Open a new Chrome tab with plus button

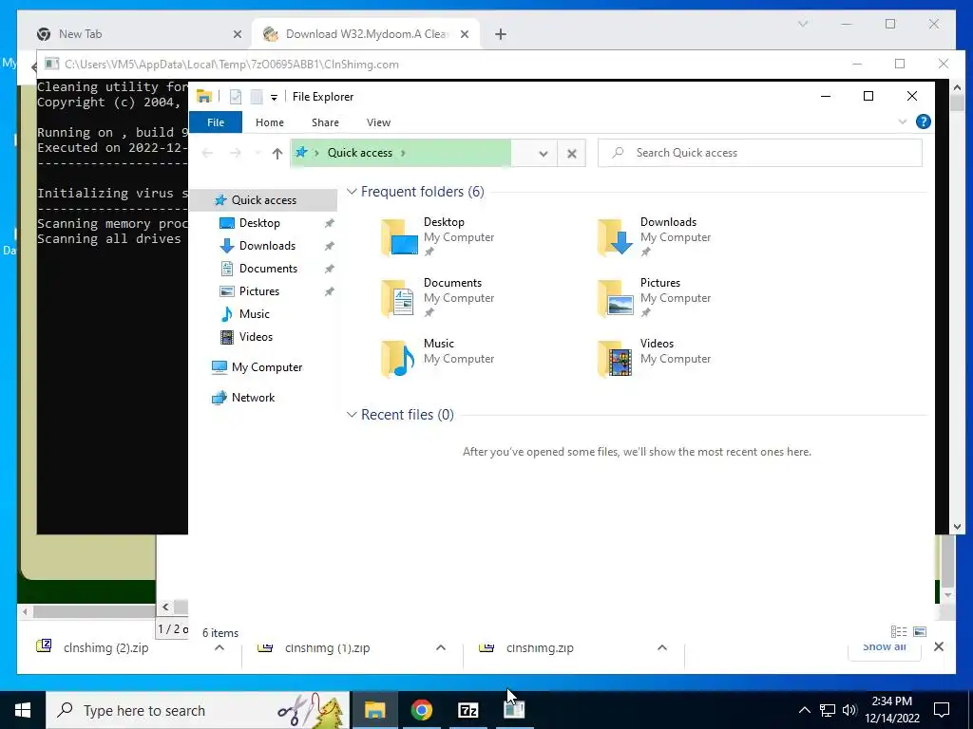pos(501,34)
